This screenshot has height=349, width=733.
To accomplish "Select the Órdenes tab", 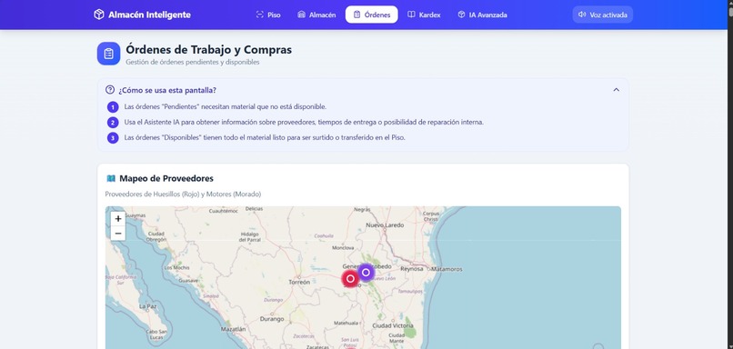I will pyautogui.click(x=372, y=15).
